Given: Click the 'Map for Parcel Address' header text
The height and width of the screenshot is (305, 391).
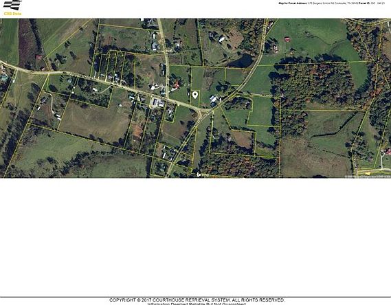Looking at the screenshot, I should (293, 3).
